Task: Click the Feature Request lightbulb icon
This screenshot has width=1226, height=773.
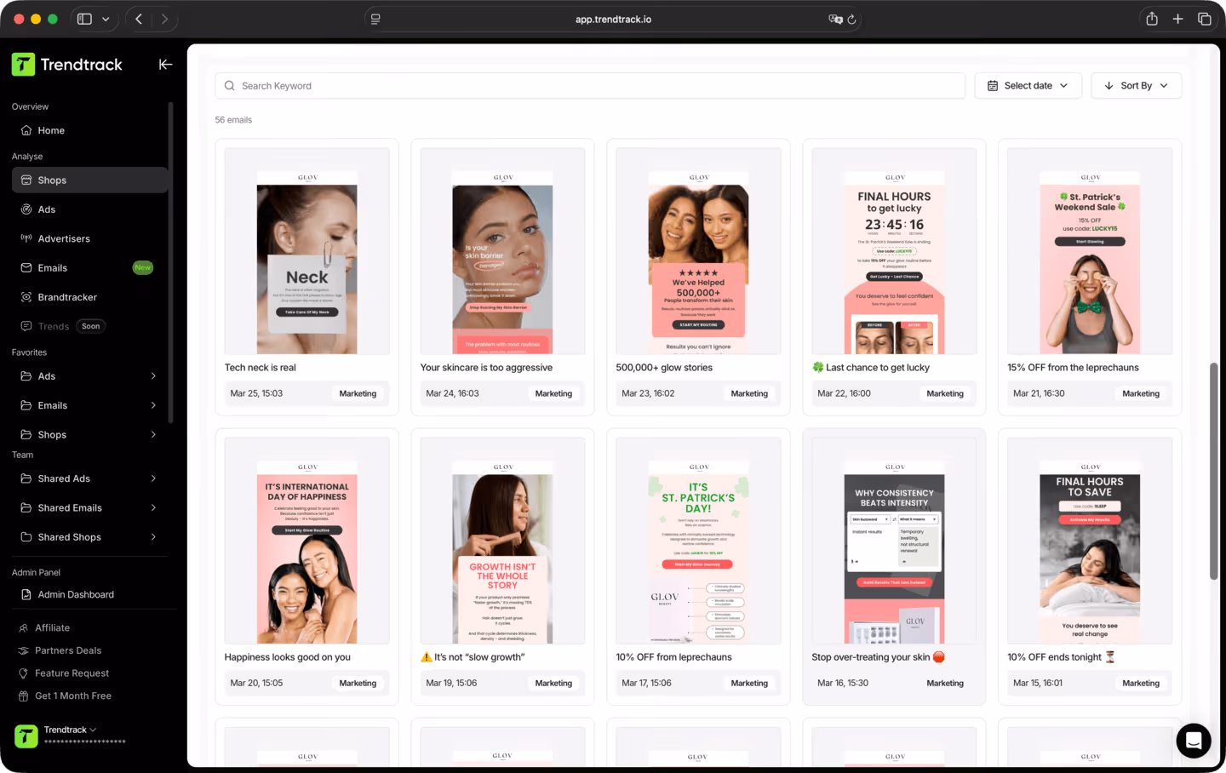Action: [24, 673]
